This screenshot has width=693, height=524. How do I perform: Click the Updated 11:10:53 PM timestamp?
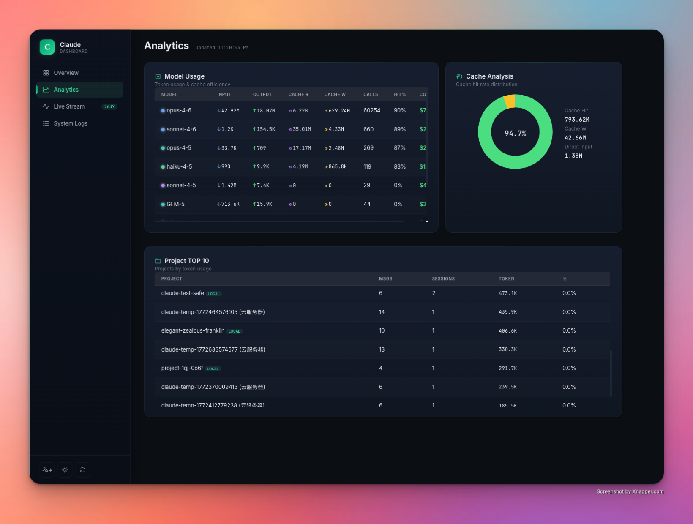click(222, 48)
